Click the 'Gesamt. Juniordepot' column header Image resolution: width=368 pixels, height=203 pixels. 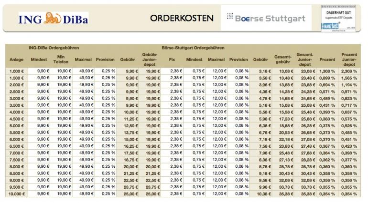(x=305, y=60)
